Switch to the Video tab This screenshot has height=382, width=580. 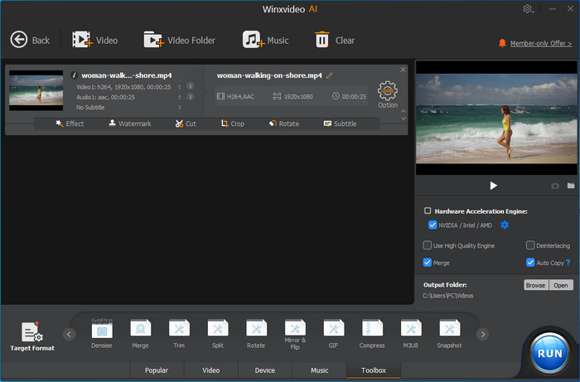[x=210, y=370]
